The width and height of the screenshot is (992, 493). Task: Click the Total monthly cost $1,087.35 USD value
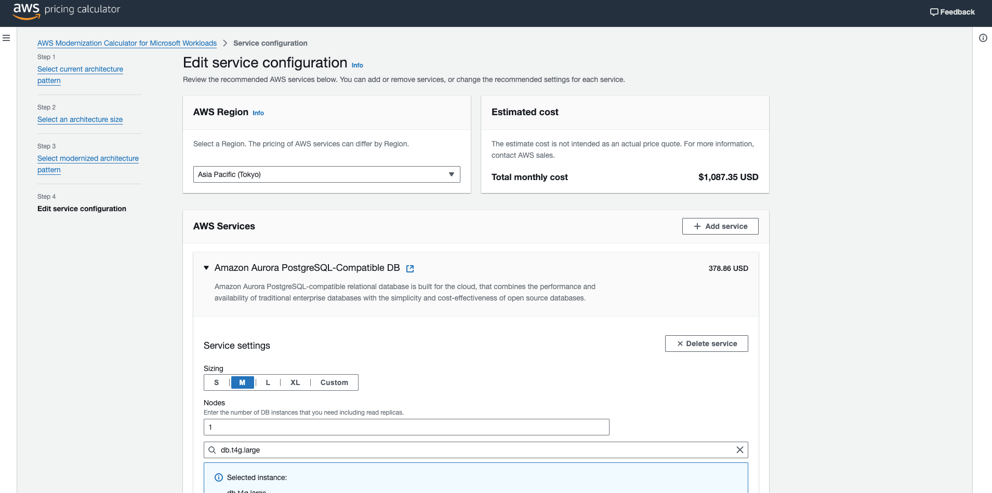pos(728,177)
